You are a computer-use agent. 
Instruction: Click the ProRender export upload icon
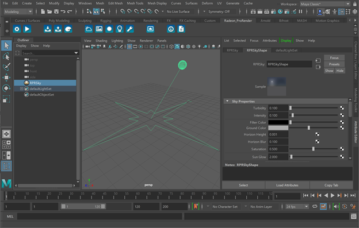[58, 29]
